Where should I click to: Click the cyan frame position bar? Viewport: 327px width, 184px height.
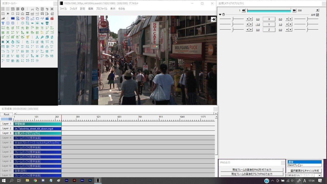[269, 10]
